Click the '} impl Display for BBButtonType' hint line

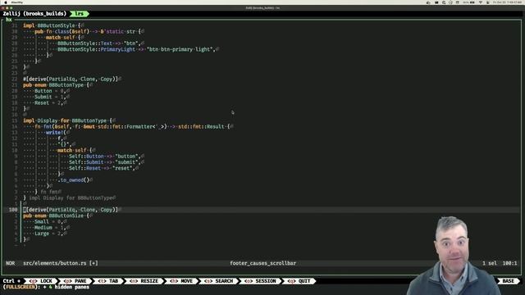click(x=69, y=198)
